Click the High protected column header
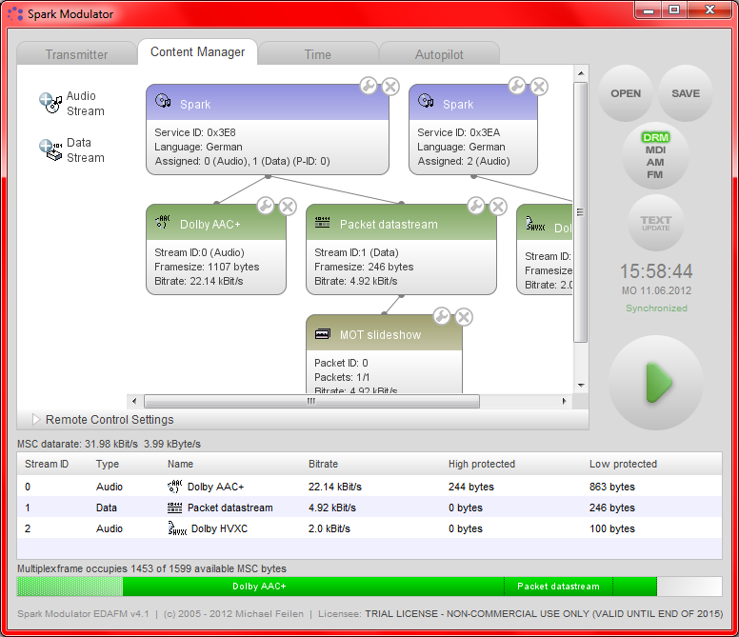The height and width of the screenshot is (637, 739). point(482,464)
